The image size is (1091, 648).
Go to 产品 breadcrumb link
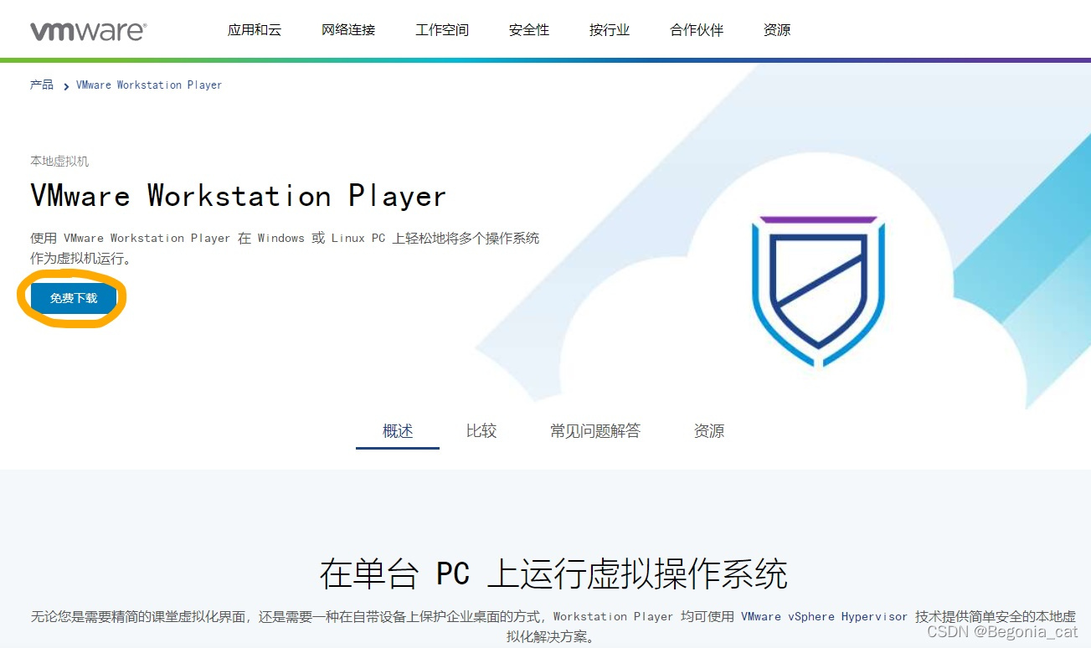pos(42,85)
